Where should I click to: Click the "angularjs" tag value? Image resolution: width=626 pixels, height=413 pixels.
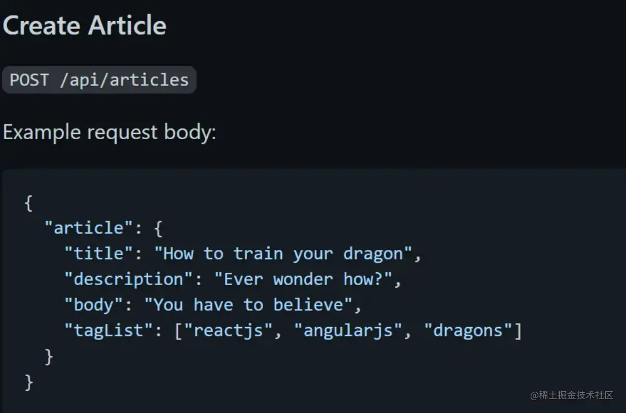(x=348, y=331)
